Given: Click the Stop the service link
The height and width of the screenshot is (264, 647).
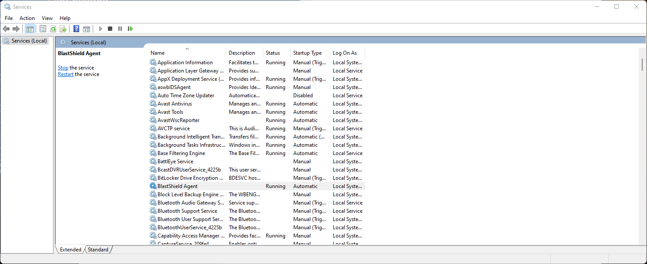Looking at the screenshot, I should [x=63, y=68].
